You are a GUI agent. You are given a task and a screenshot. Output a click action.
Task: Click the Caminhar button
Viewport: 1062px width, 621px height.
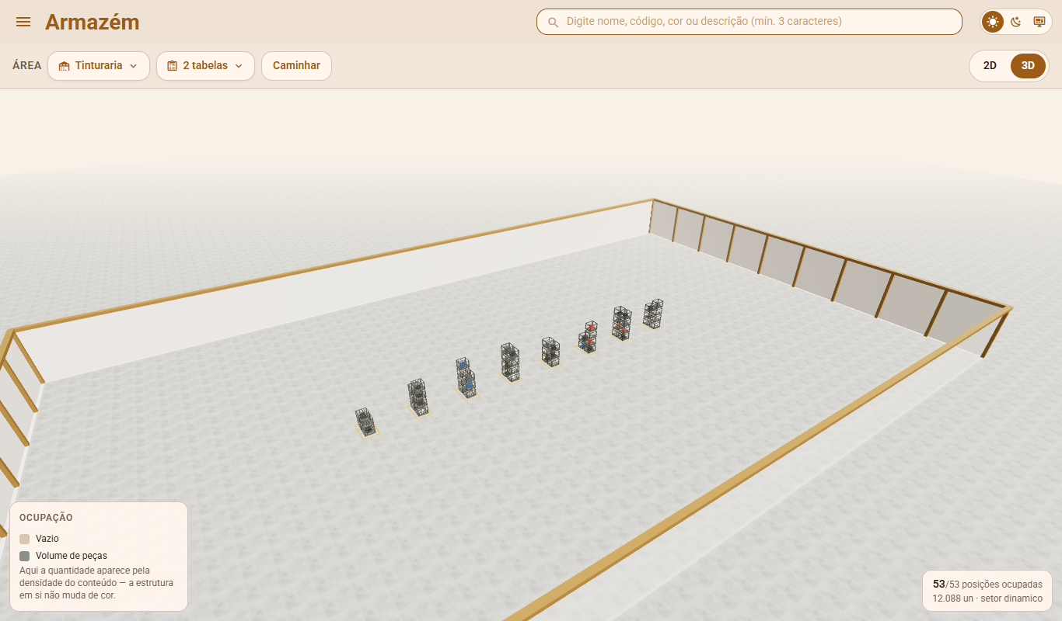(296, 66)
